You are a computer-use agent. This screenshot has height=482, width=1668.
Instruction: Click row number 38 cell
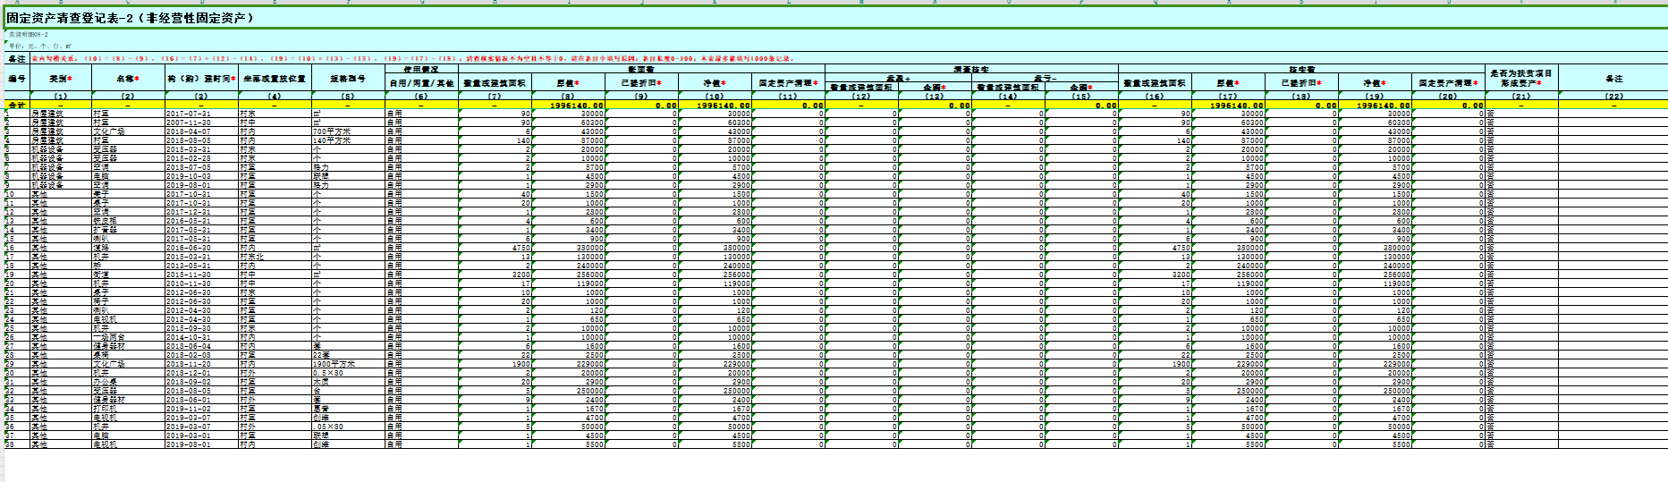point(17,444)
